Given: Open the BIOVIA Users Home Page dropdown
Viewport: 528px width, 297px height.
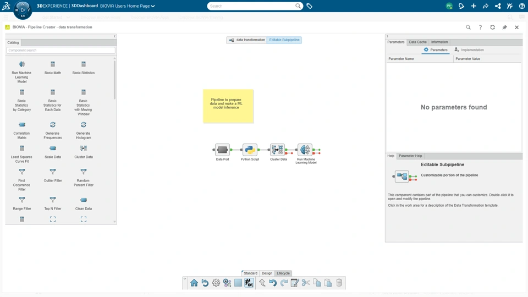Looking at the screenshot, I should coord(127,6).
